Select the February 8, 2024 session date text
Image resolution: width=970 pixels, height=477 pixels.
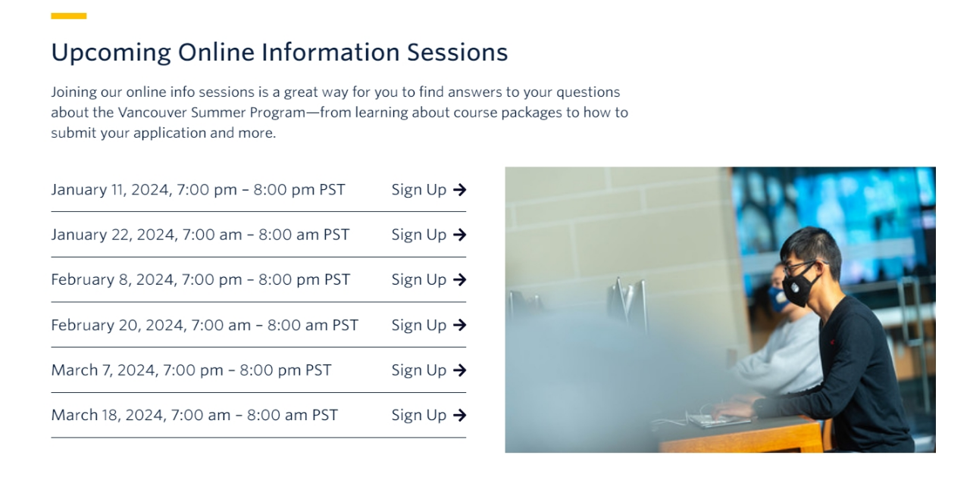(x=201, y=280)
